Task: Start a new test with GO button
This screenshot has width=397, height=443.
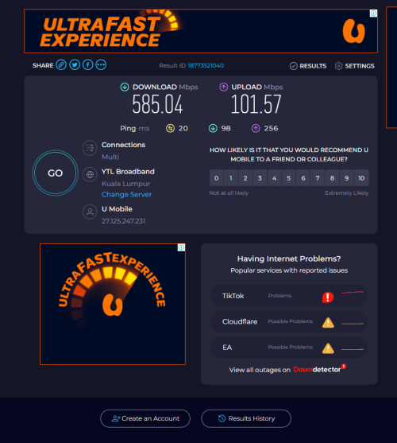Action: (56, 173)
